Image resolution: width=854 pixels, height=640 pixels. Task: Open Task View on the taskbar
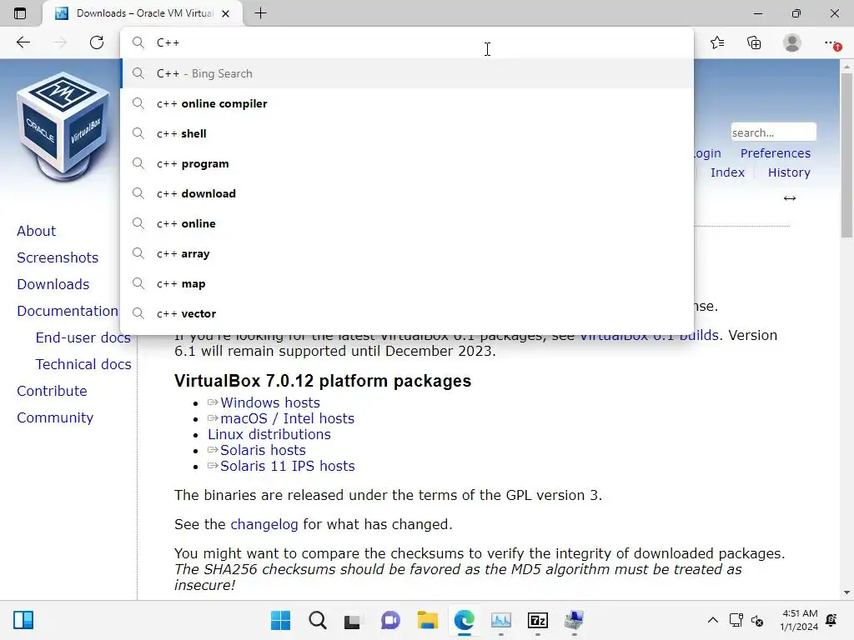pos(353,620)
